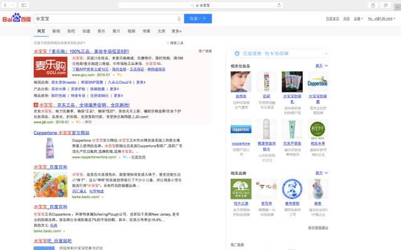Show all tabs overview button
This screenshot has width=401, height=250.
click(x=386, y=5)
